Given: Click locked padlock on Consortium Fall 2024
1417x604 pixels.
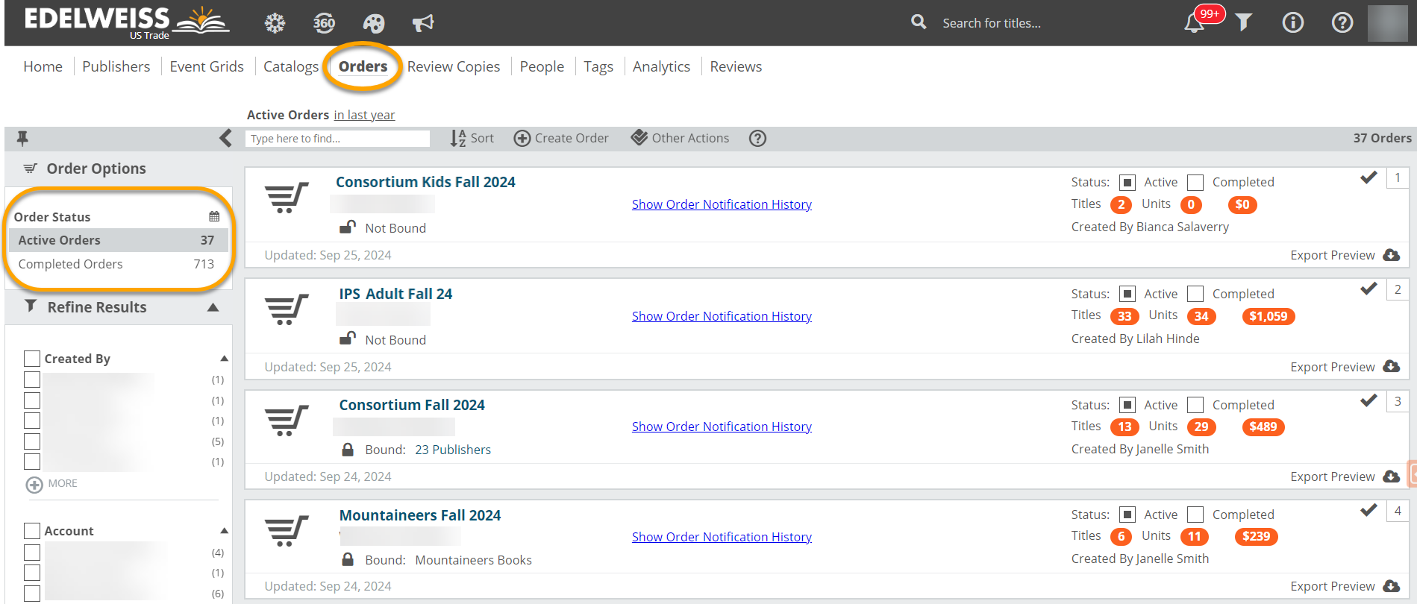Looking at the screenshot, I should [347, 449].
